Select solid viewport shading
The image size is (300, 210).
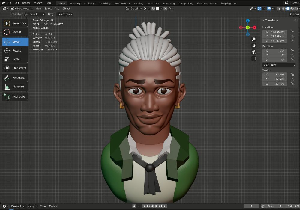point(288,9)
